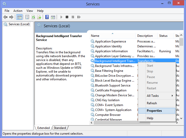The image size is (186, 138).
Task: Open Help via blue question icon
Action: click(x=47, y=17)
